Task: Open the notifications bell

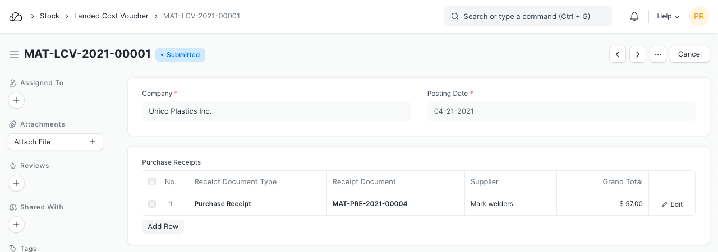Action: [634, 17]
